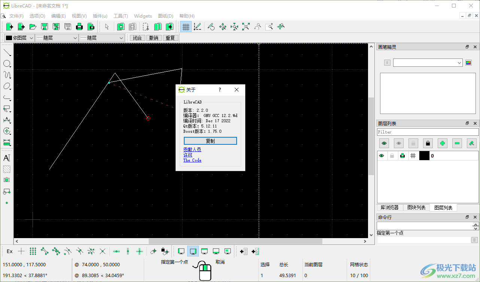Image resolution: width=480 pixels, height=282 pixels.
Task: Edit layer attributes with pencil icon
Action: click(472, 143)
